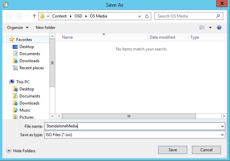Click the search magnifier icon
Viewport: 230px width, 161px height.
point(218,16)
